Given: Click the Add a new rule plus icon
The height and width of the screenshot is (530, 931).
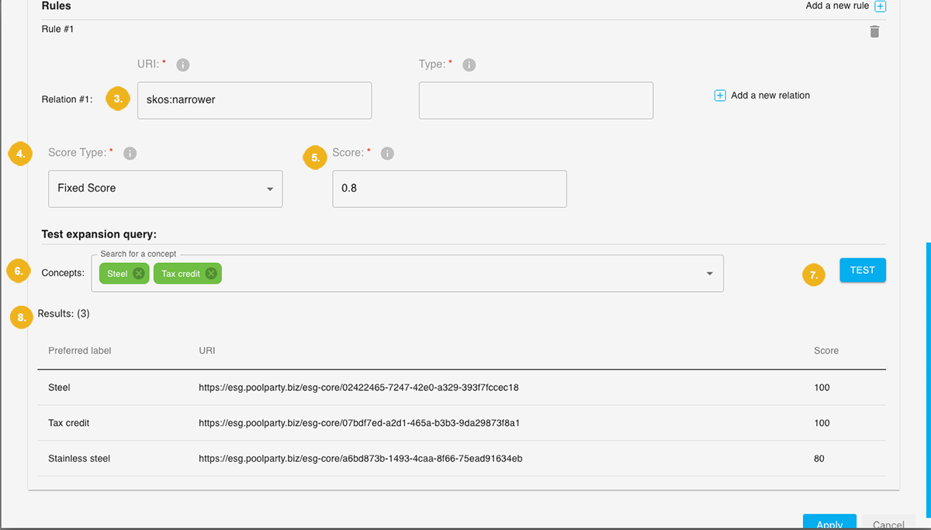Looking at the screenshot, I should [880, 6].
